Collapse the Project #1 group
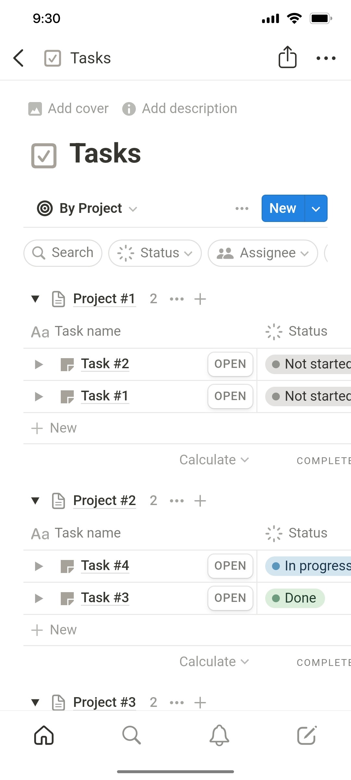The image size is (351, 780). click(35, 299)
